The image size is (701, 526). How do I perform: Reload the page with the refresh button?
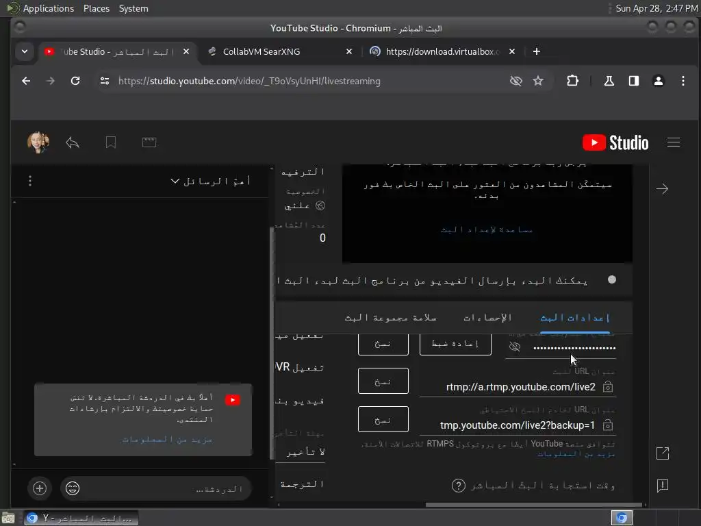[75, 81]
